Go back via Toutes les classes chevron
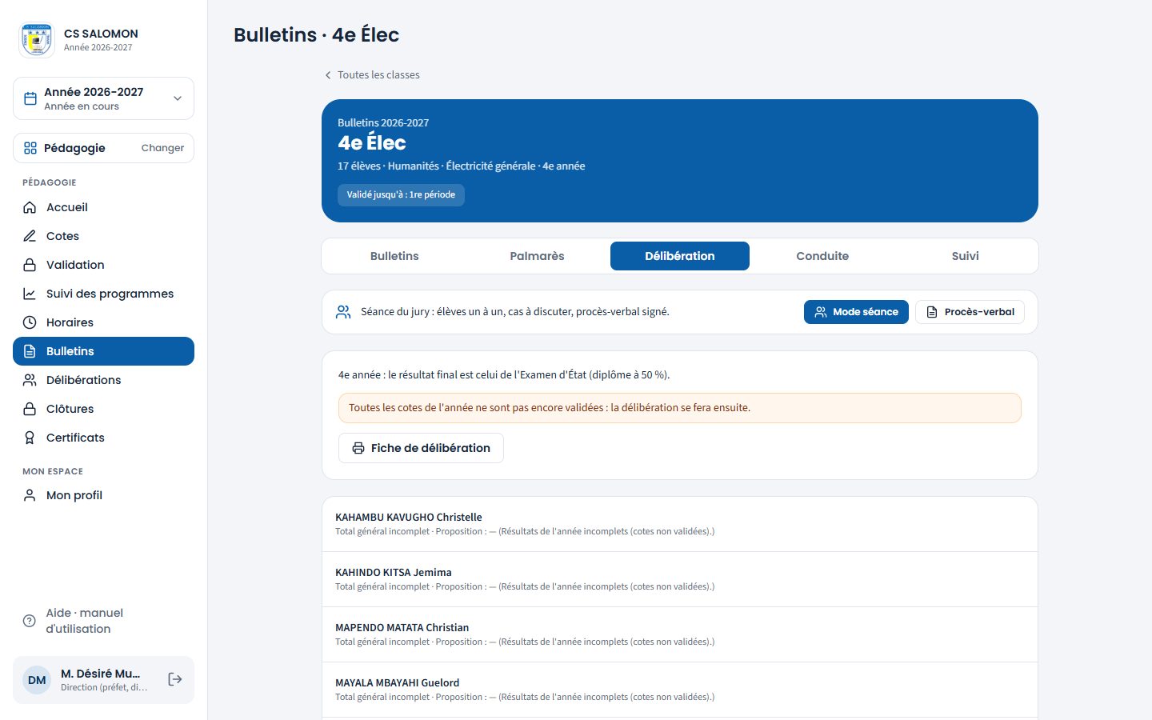 point(327,75)
